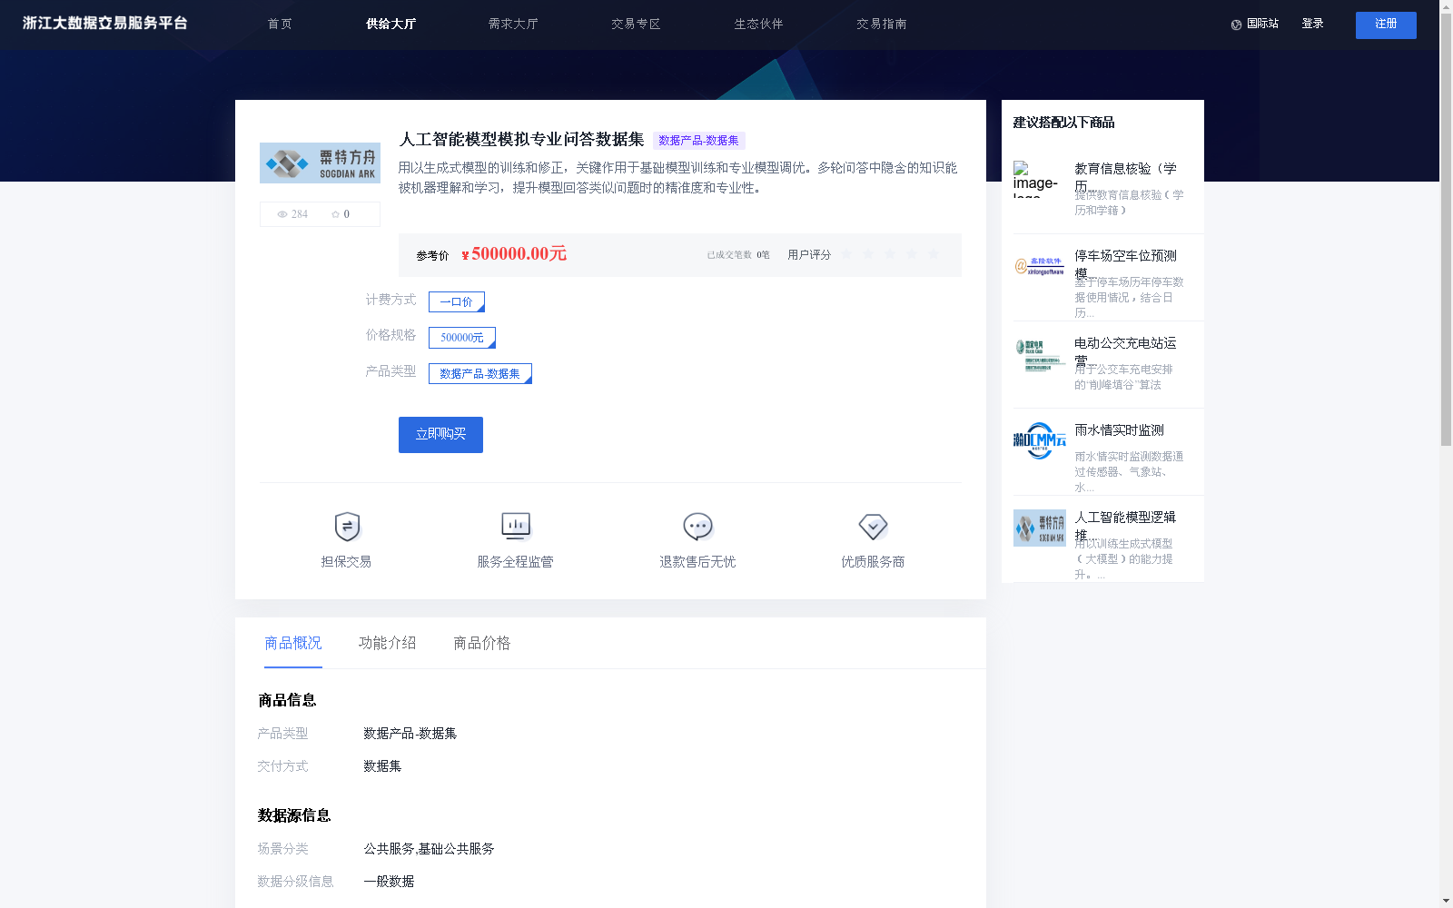Open the 电动公交充电站运营 title link
This screenshot has height=908, width=1453.
click(x=1126, y=350)
